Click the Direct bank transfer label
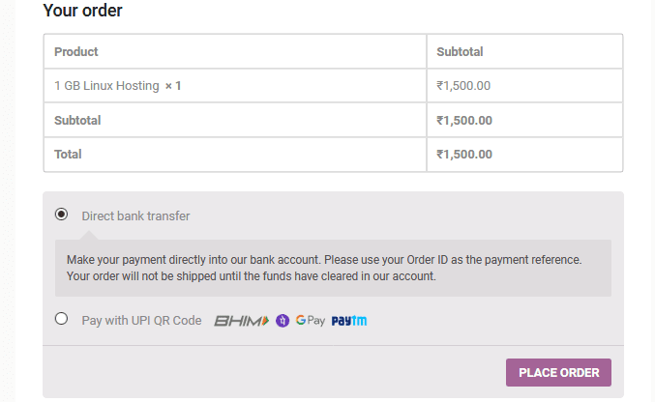The width and height of the screenshot is (655, 402). pos(135,215)
